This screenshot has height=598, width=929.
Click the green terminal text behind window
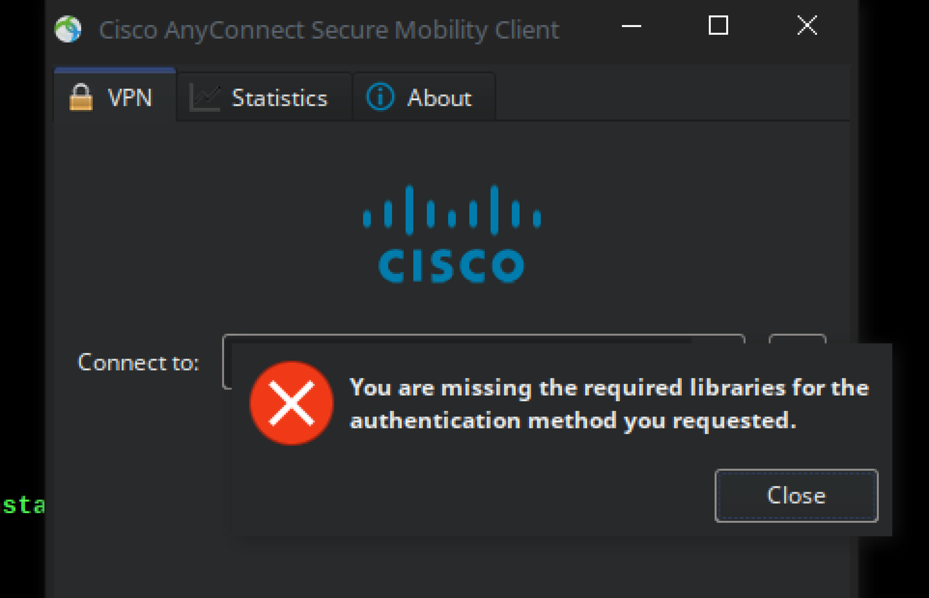point(23,505)
